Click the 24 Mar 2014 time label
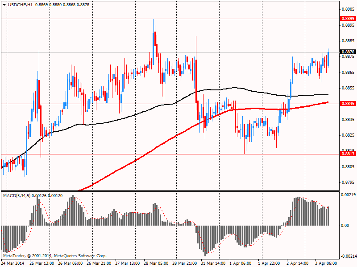Viewport: 357px width, 267px height. click(13, 263)
